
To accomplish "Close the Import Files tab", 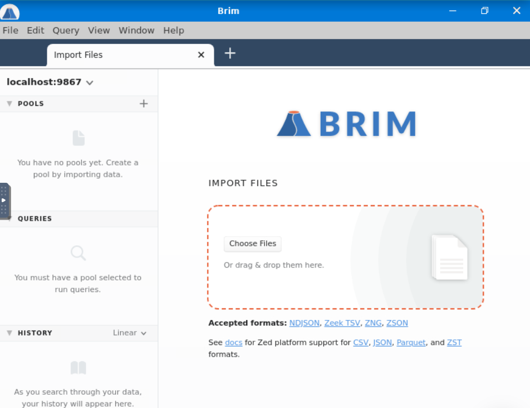I will pyautogui.click(x=201, y=55).
